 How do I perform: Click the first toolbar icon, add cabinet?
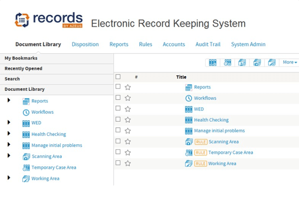point(213,62)
